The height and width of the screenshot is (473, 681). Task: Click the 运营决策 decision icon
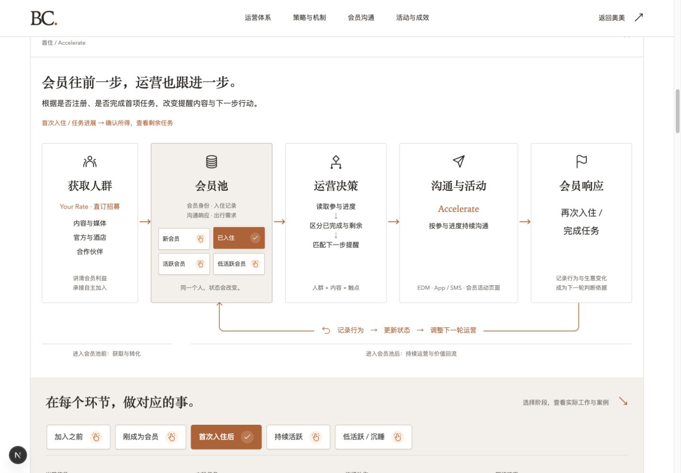tap(336, 162)
